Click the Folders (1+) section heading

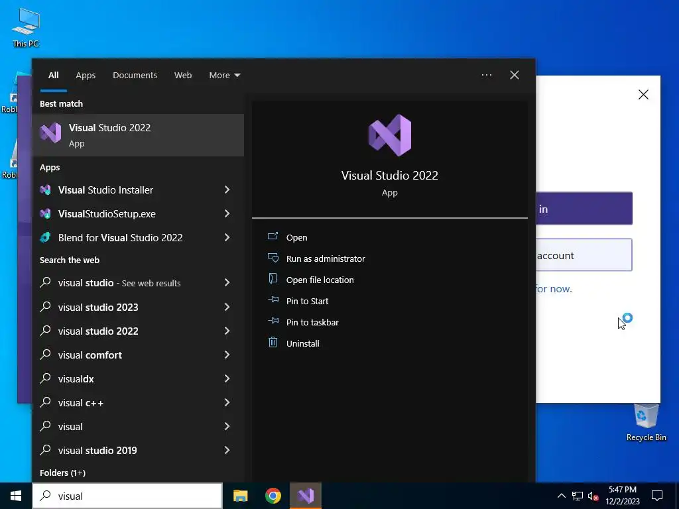62,473
